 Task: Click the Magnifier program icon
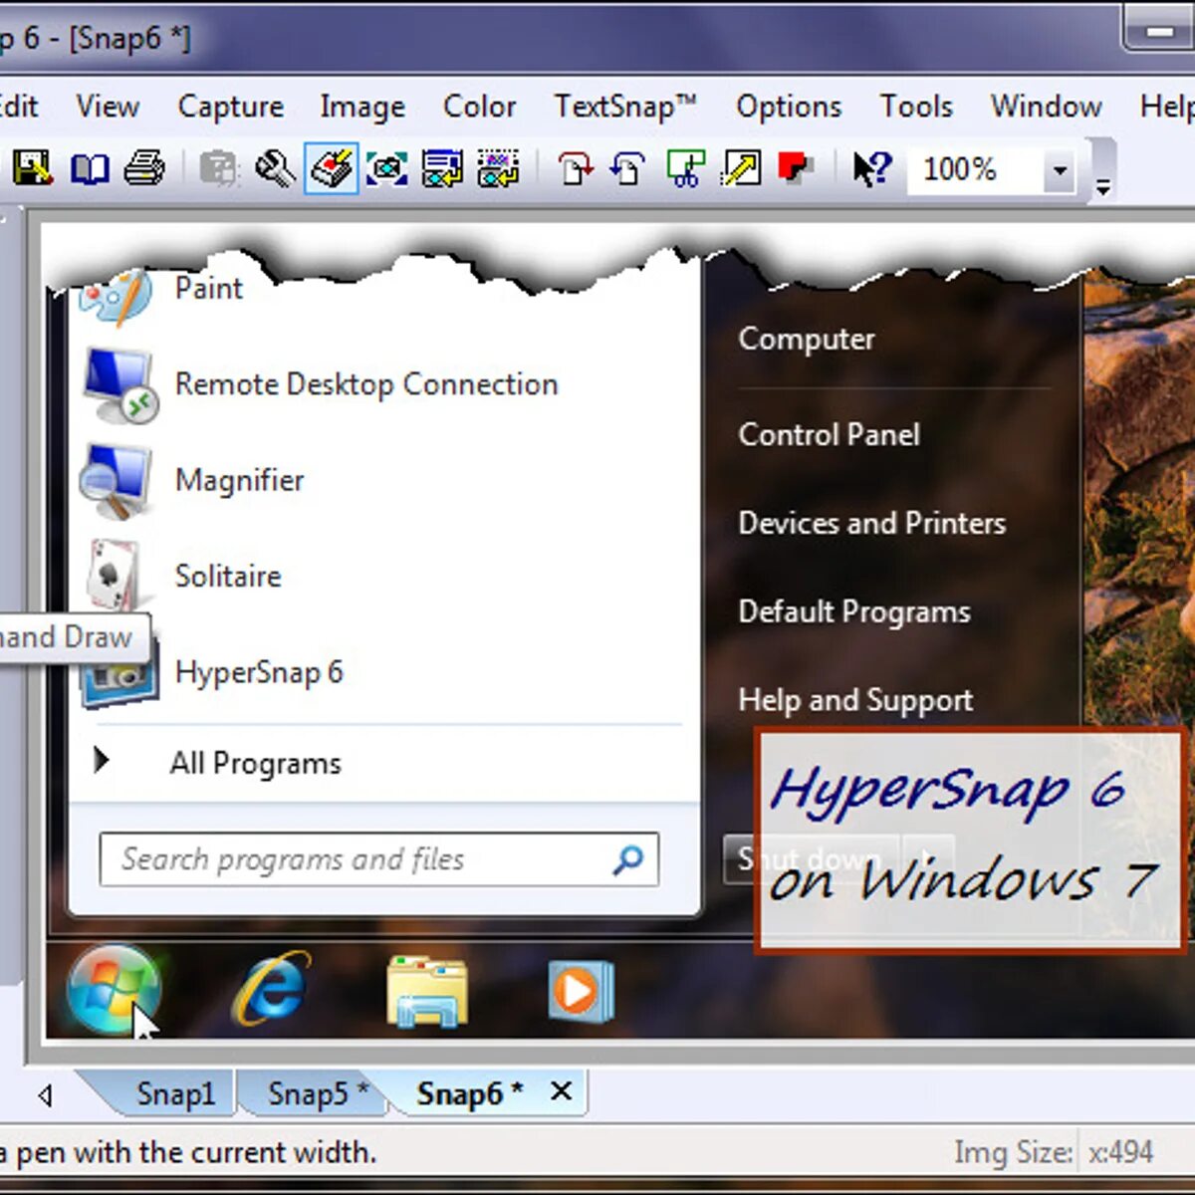point(118,481)
